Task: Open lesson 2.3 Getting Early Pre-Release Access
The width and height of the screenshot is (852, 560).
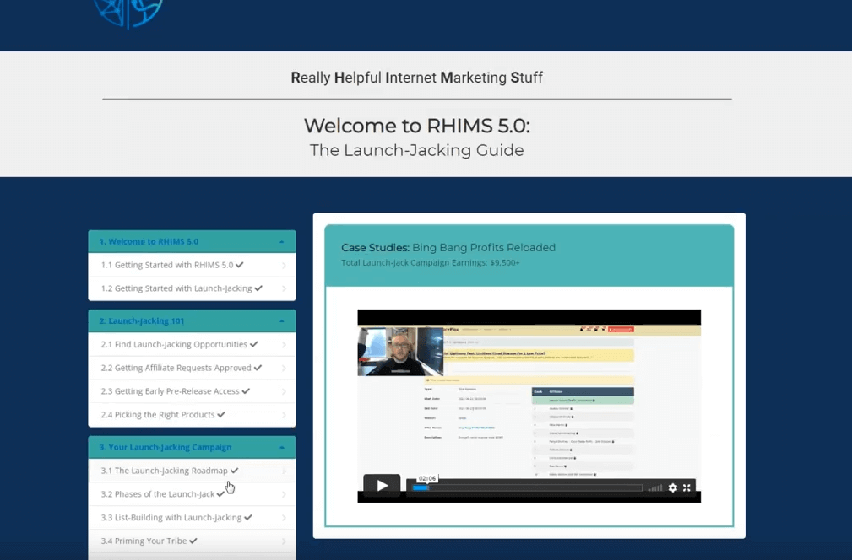Action: (192, 390)
